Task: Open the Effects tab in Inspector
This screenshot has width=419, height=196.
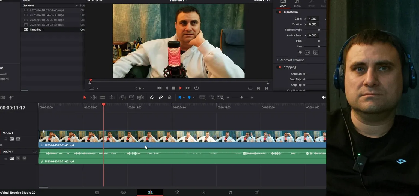Action: [x=311, y=4]
